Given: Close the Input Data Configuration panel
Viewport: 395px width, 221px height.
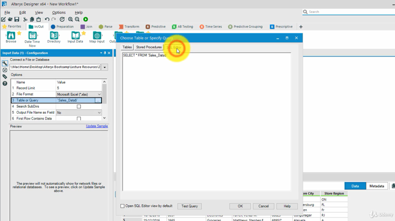Looking at the screenshot, I should coord(109,53).
